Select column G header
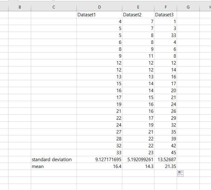 coord(188,7)
